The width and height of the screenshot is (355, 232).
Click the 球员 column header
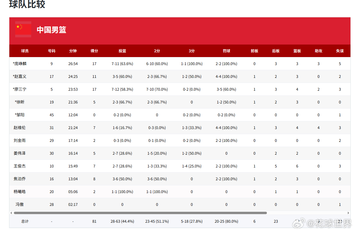pos(25,51)
